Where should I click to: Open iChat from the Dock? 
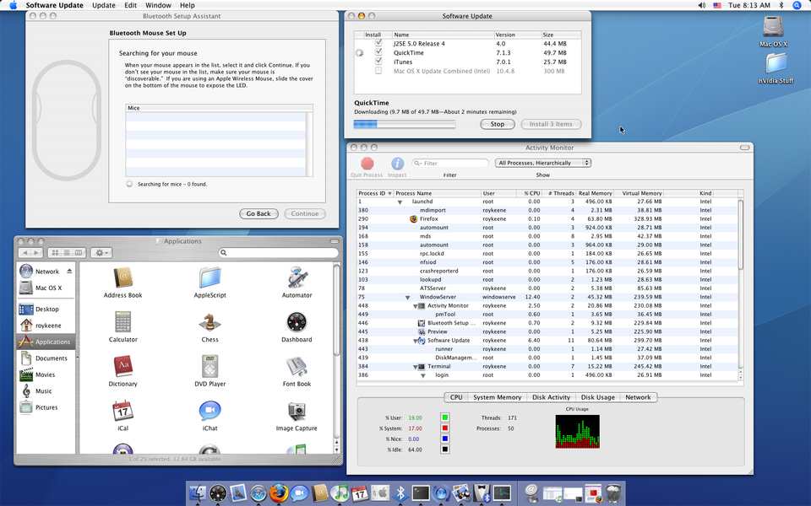(299, 493)
